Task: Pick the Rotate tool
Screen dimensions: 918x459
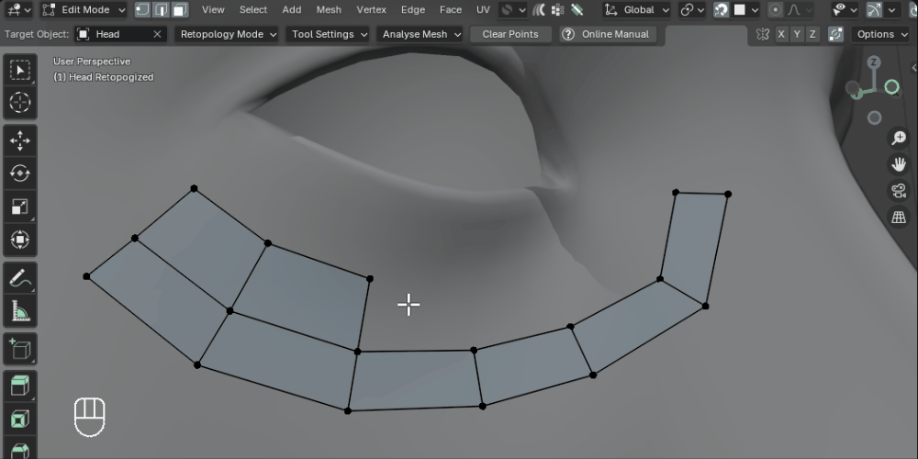Action: pyautogui.click(x=20, y=174)
